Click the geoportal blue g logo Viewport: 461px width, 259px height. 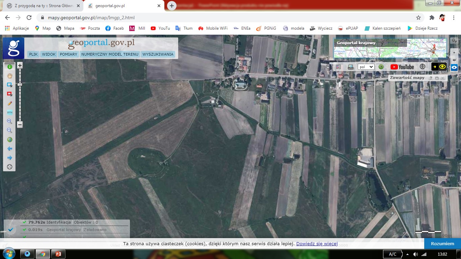coord(13,48)
